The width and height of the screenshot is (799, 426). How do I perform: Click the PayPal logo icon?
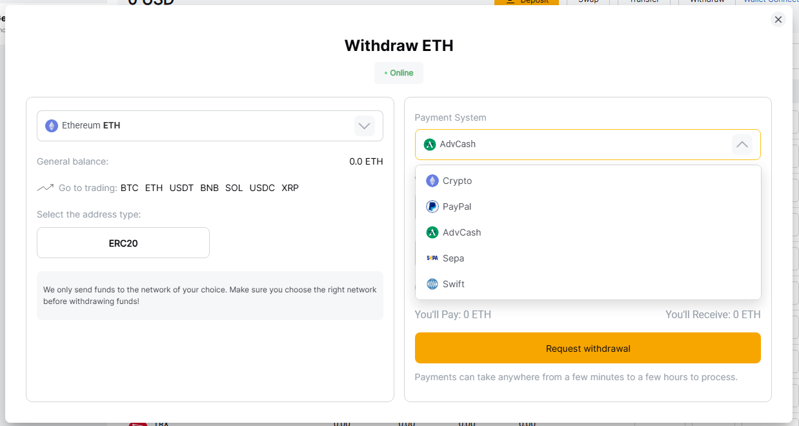pyautogui.click(x=432, y=207)
